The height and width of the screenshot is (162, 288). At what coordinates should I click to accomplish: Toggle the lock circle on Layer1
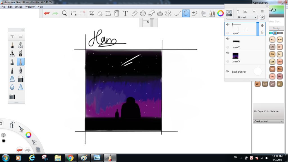pos(228,33)
